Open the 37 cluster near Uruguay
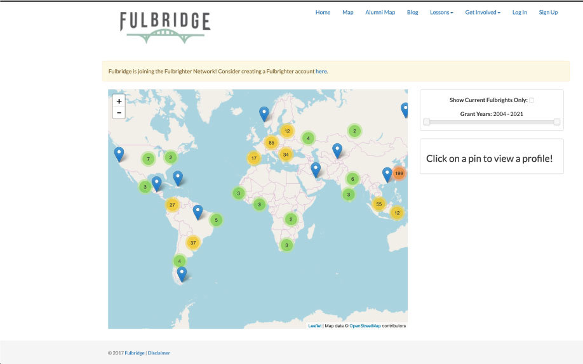 coord(193,243)
